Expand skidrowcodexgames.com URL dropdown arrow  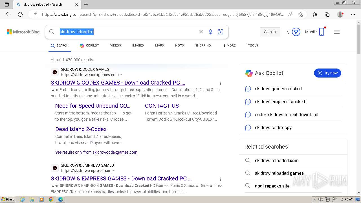pos(121,75)
